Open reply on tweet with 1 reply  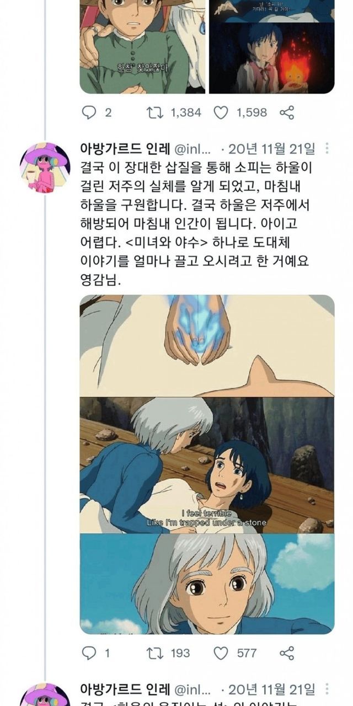[89, 653]
